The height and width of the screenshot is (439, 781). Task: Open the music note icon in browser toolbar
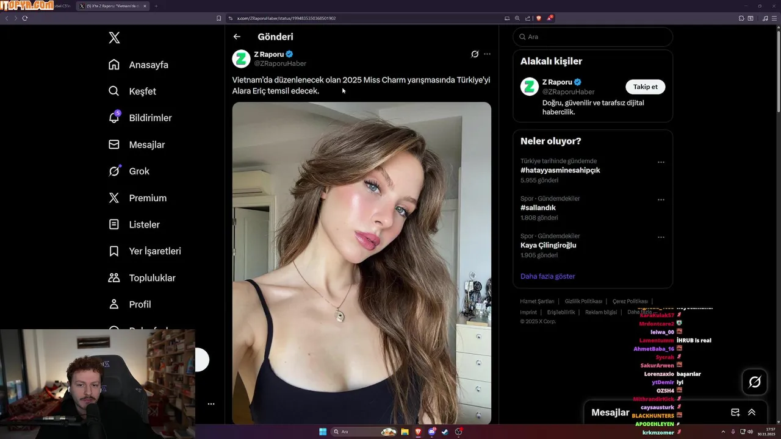[x=766, y=18]
